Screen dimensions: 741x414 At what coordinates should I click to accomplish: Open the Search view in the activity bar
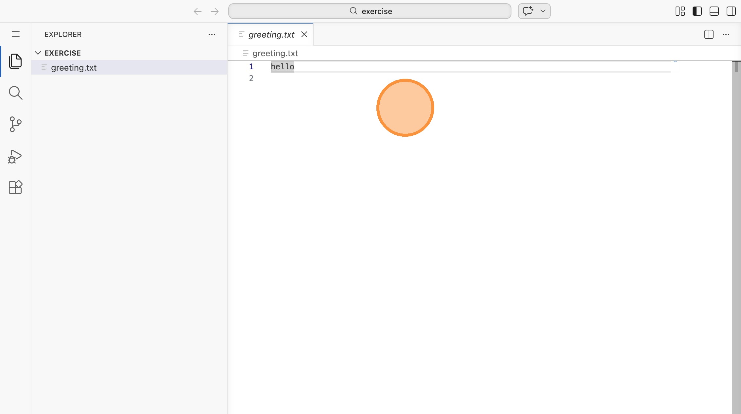coord(15,93)
